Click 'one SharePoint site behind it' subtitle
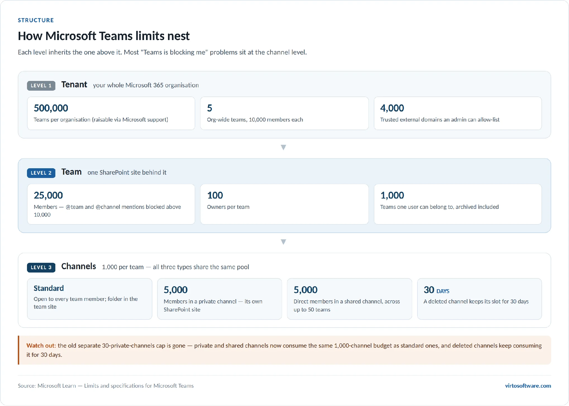569x406 pixels. [127, 172]
